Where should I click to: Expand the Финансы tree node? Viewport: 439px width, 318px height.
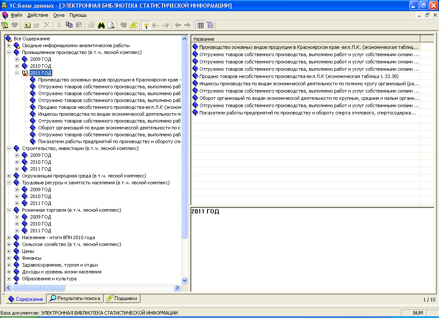9,258
